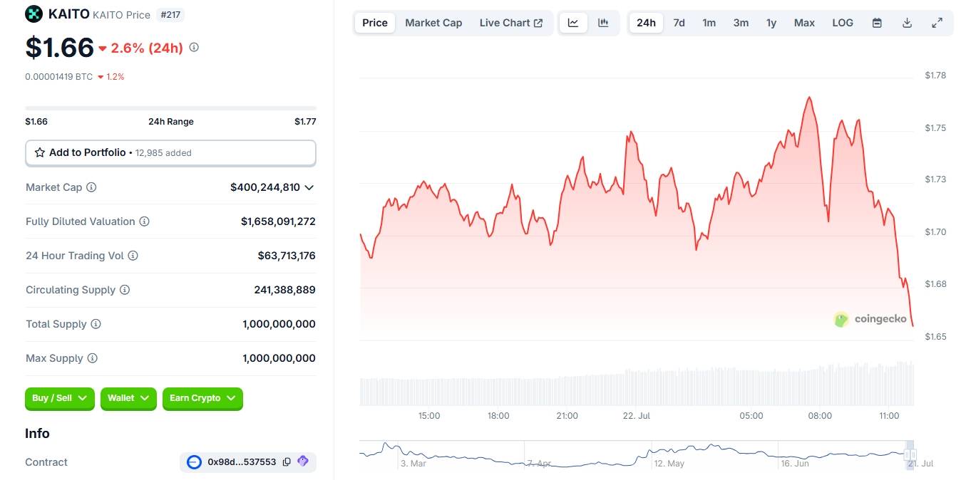Click the star icon in Add to Portfolio

pos(40,152)
